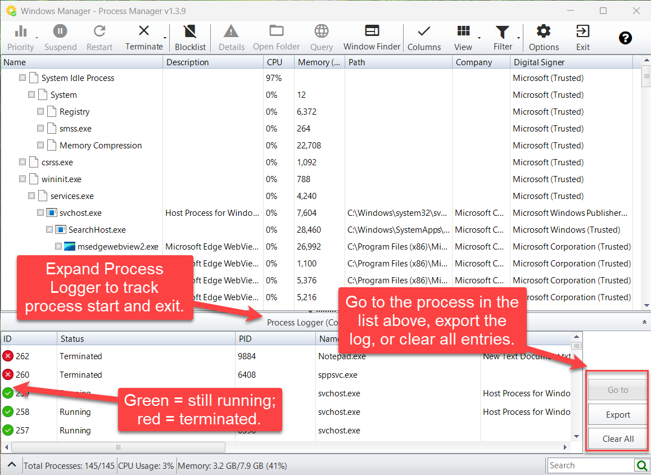
Task: Click green running icon for ID 258
Action: [8, 411]
